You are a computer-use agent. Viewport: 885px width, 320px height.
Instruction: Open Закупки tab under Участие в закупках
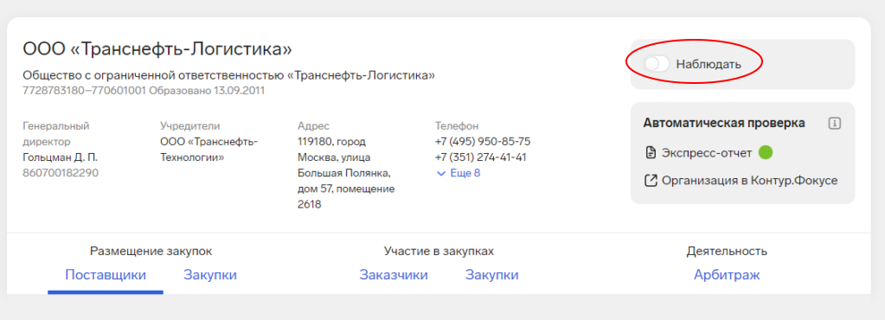[x=491, y=275]
